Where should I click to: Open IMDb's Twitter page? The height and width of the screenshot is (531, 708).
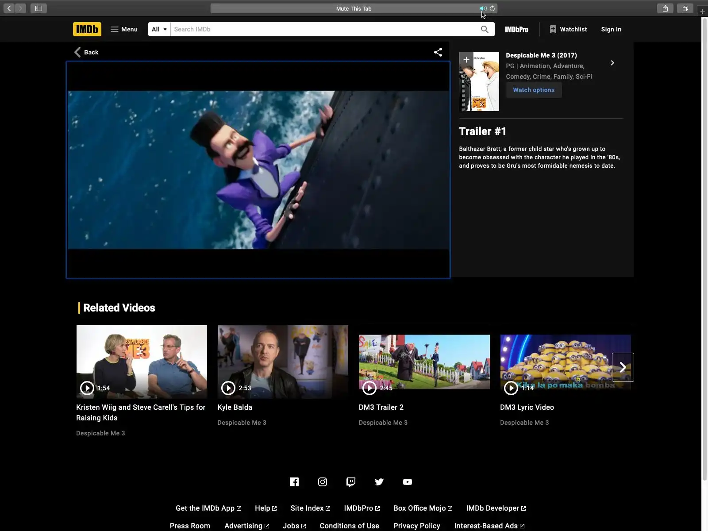click(x=379, y=482)
